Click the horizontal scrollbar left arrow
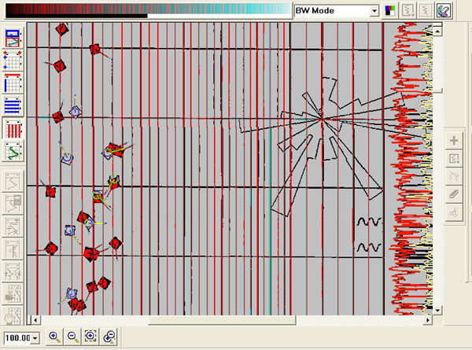Viewport: 472px width, 350px height. (x=33, y=320)
